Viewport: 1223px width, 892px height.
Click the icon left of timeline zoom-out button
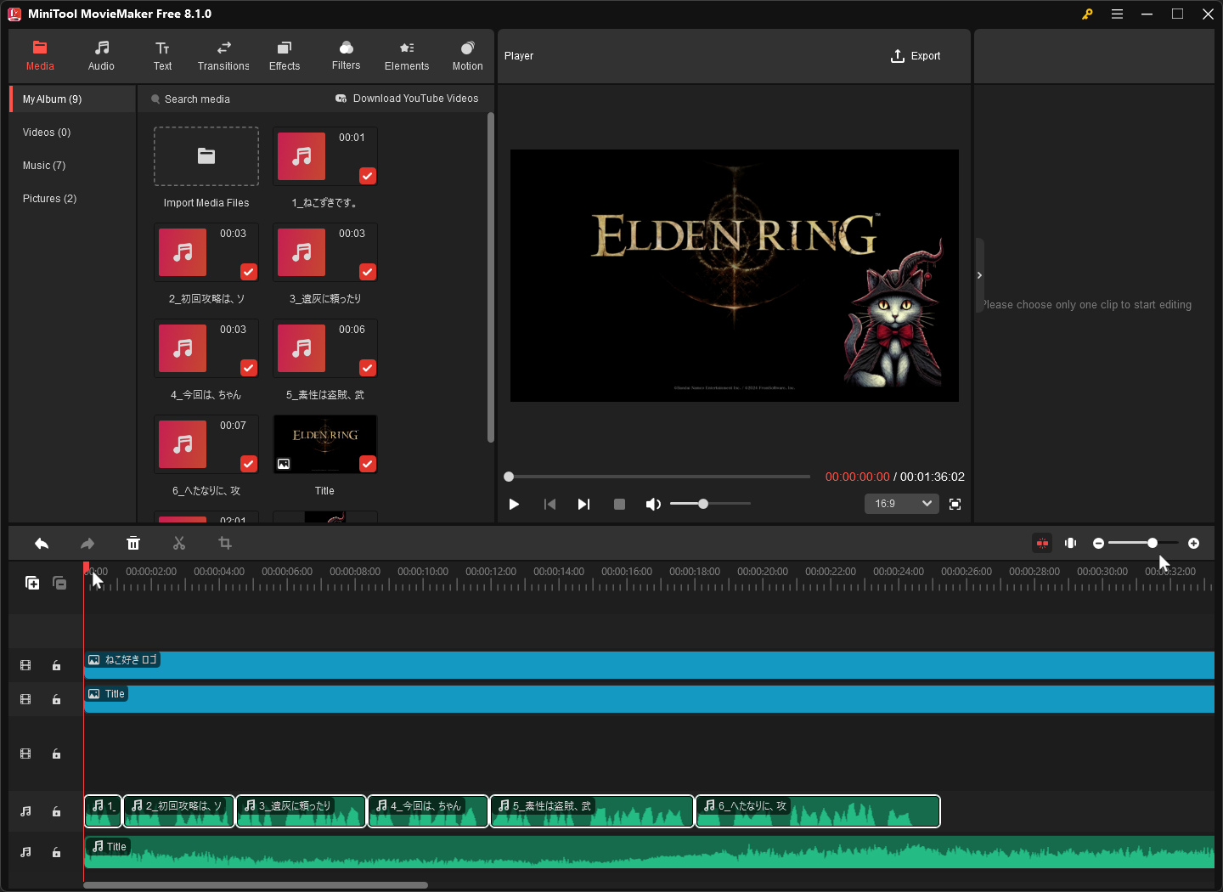click(x=1071, y=544)
